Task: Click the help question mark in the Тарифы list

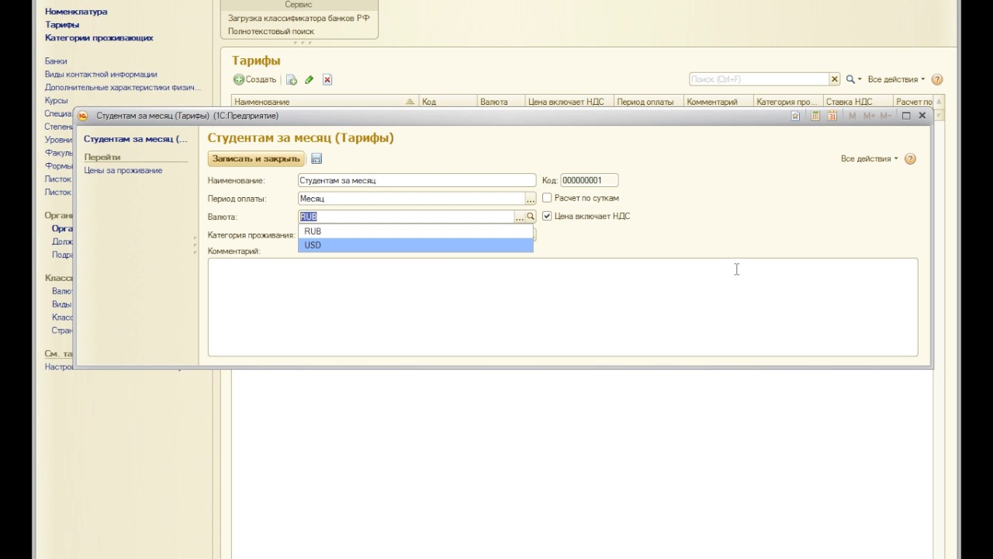Action: click(x=937, y=79)
